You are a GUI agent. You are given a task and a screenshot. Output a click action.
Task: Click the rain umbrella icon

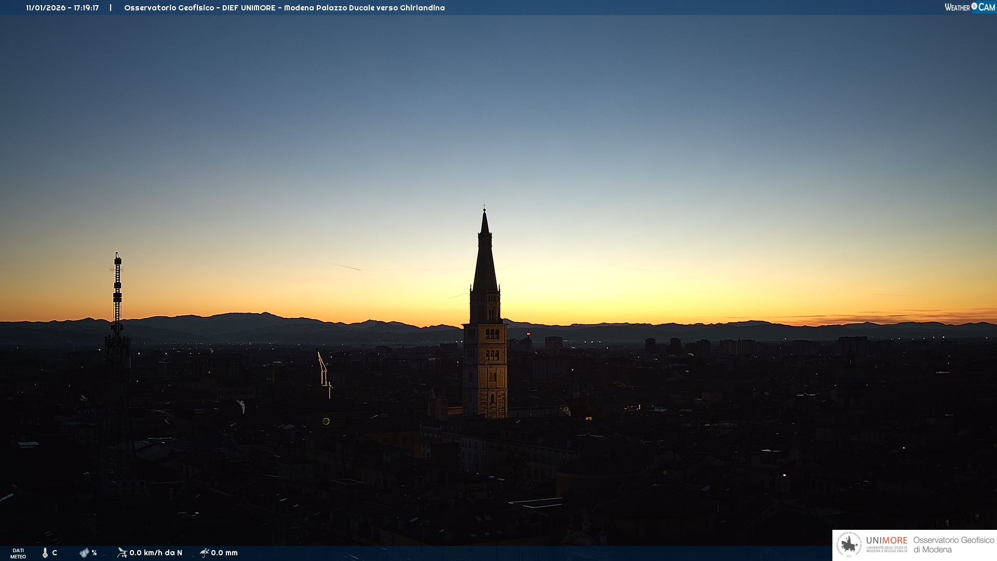click(x=205, y=553)
